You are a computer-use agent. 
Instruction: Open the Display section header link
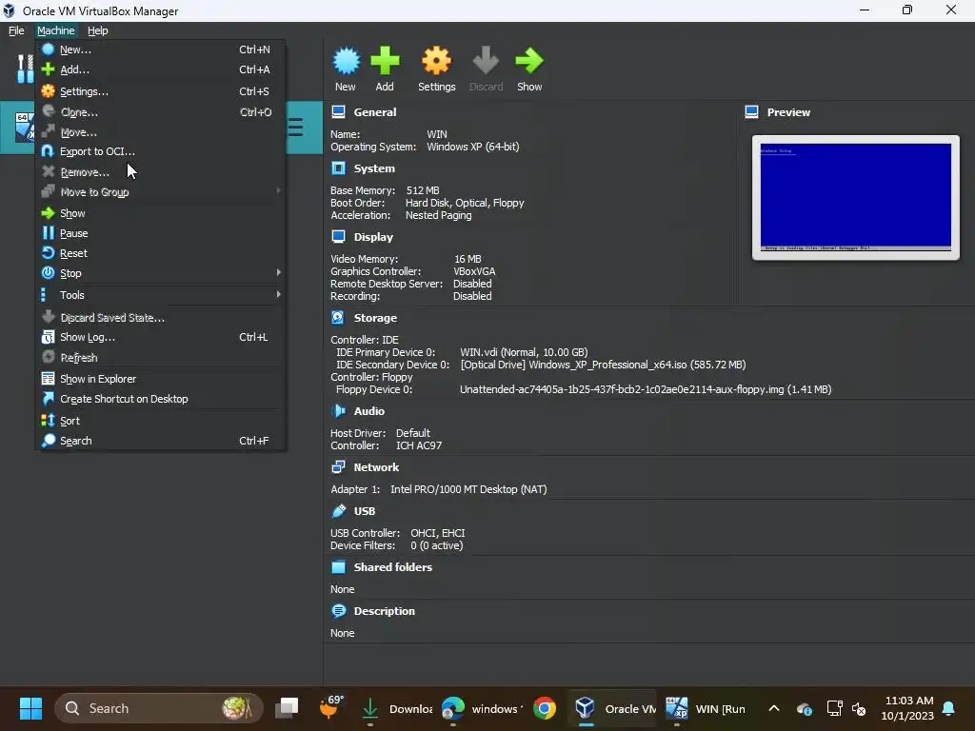coord(373,237)
